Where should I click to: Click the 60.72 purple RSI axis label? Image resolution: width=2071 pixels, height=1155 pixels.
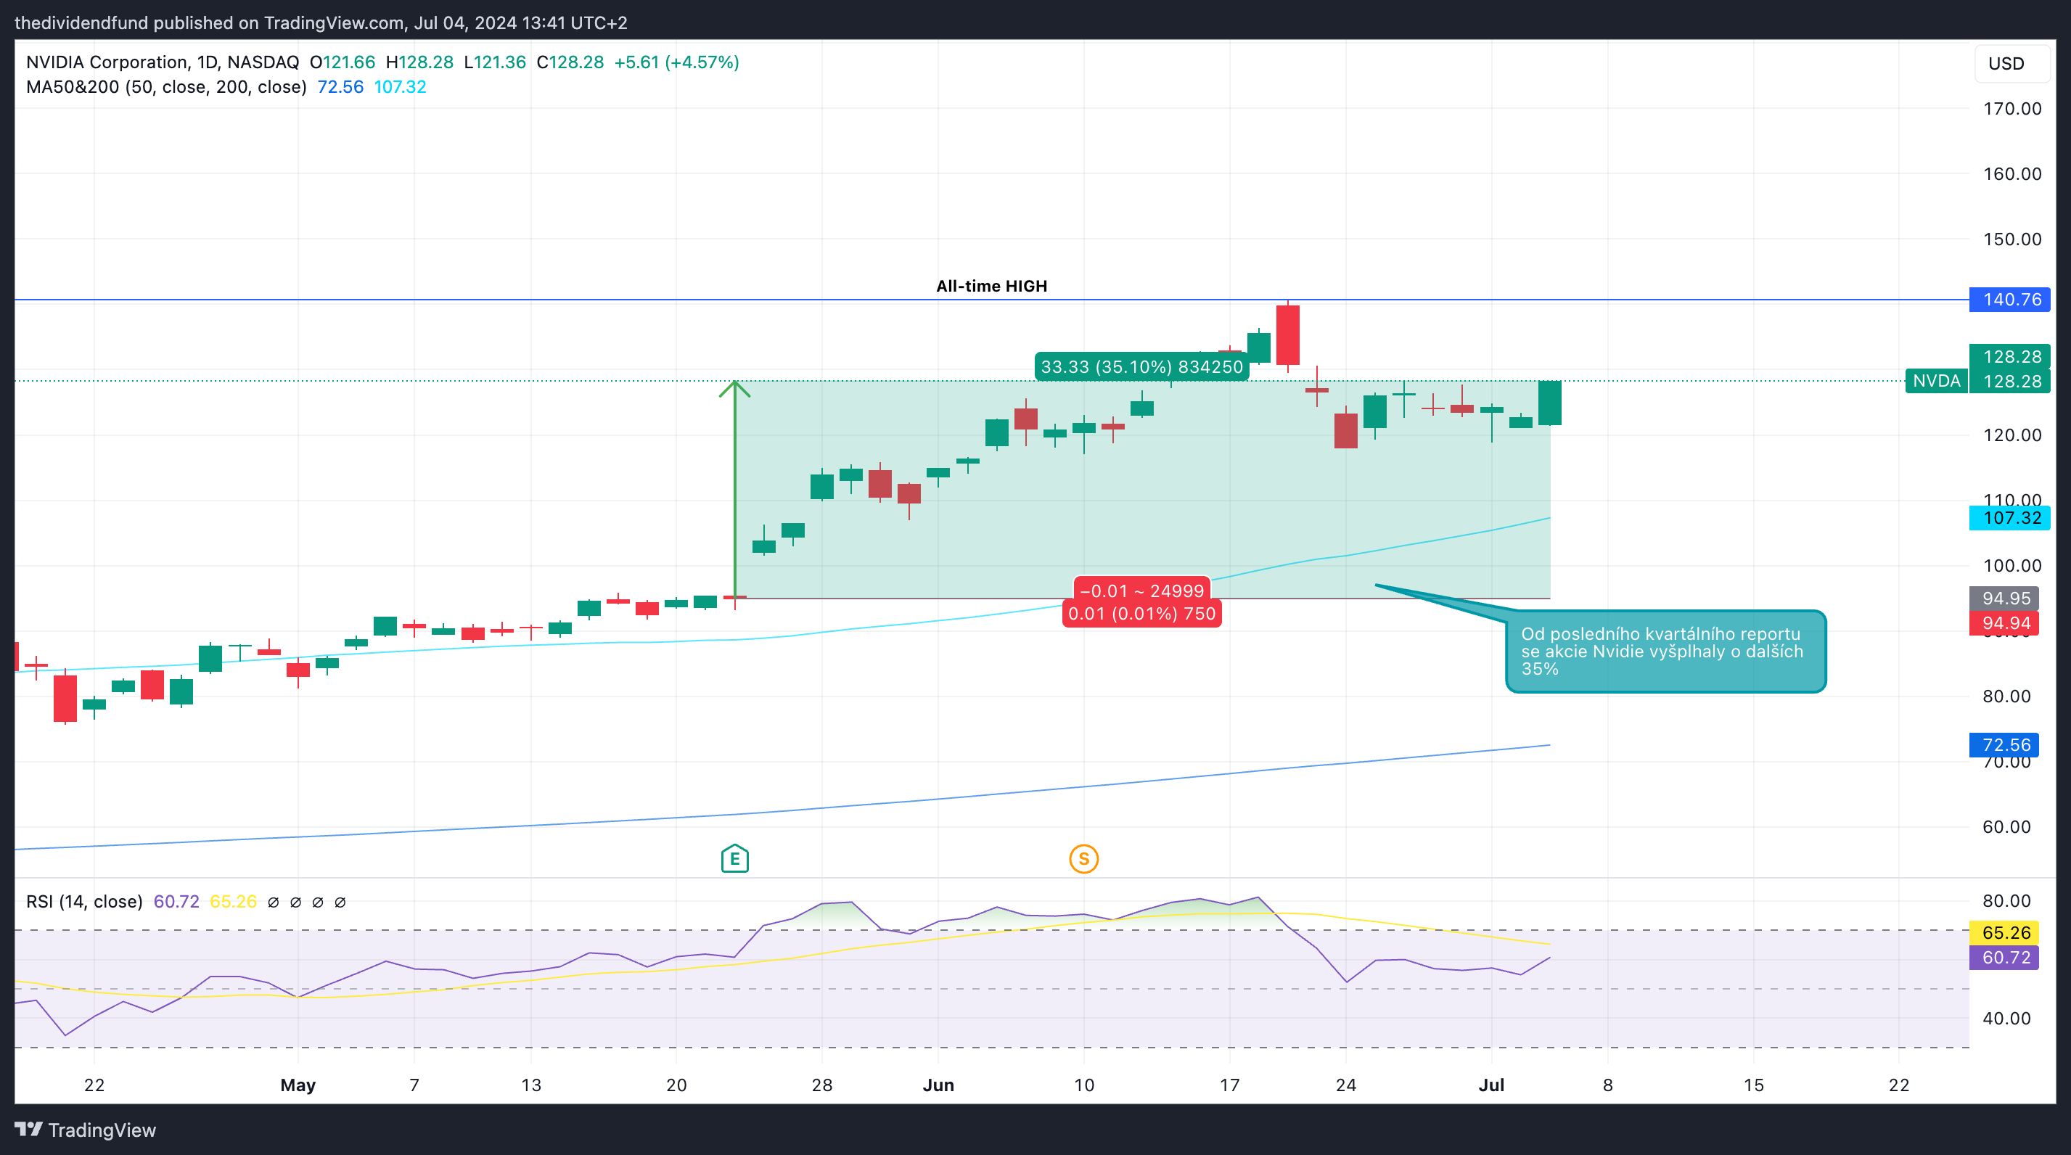pyautogui.click(x=2005, y=957)
